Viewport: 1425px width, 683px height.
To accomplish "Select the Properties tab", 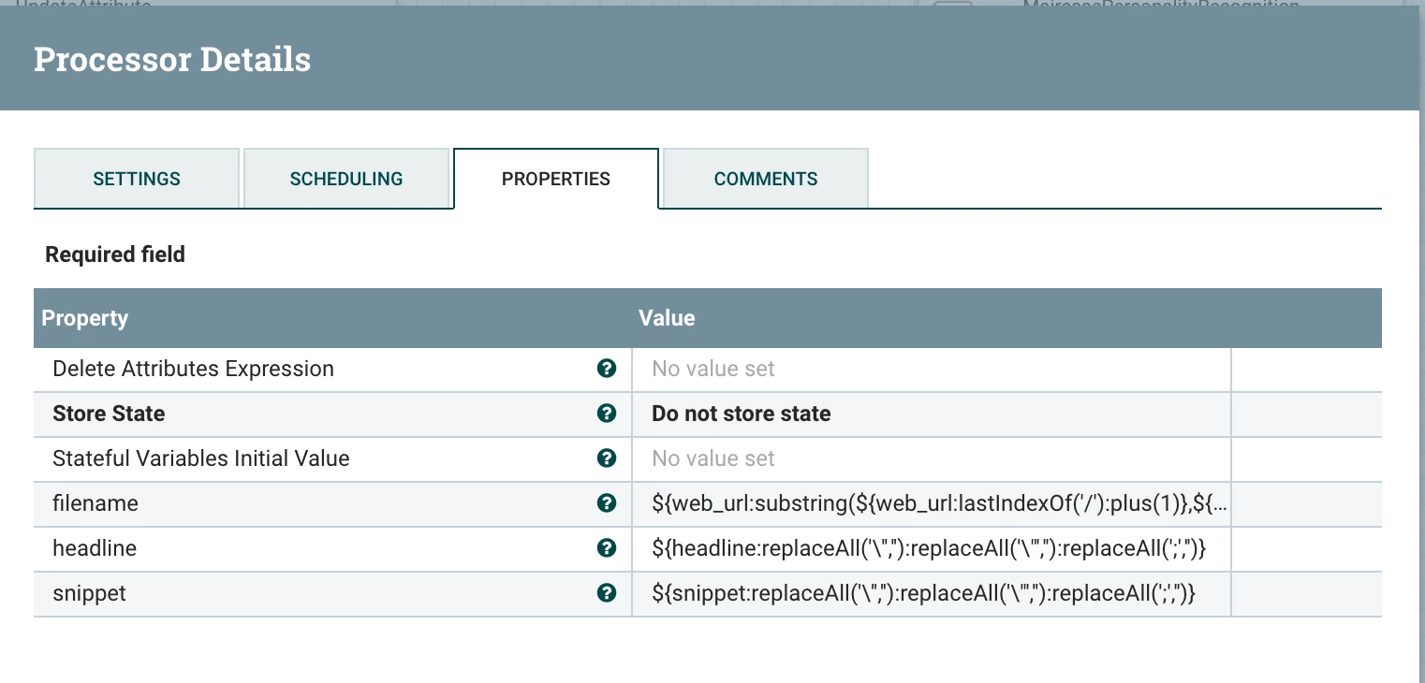I will (x=556, y=179).
